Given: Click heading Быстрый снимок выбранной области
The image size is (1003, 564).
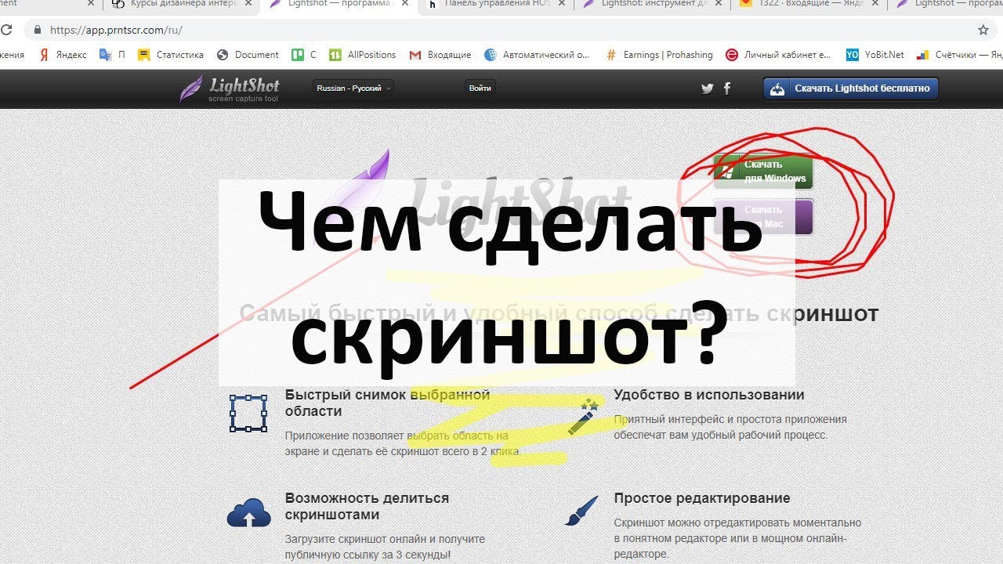Looking at the screenshot, I should pos(388,403).
